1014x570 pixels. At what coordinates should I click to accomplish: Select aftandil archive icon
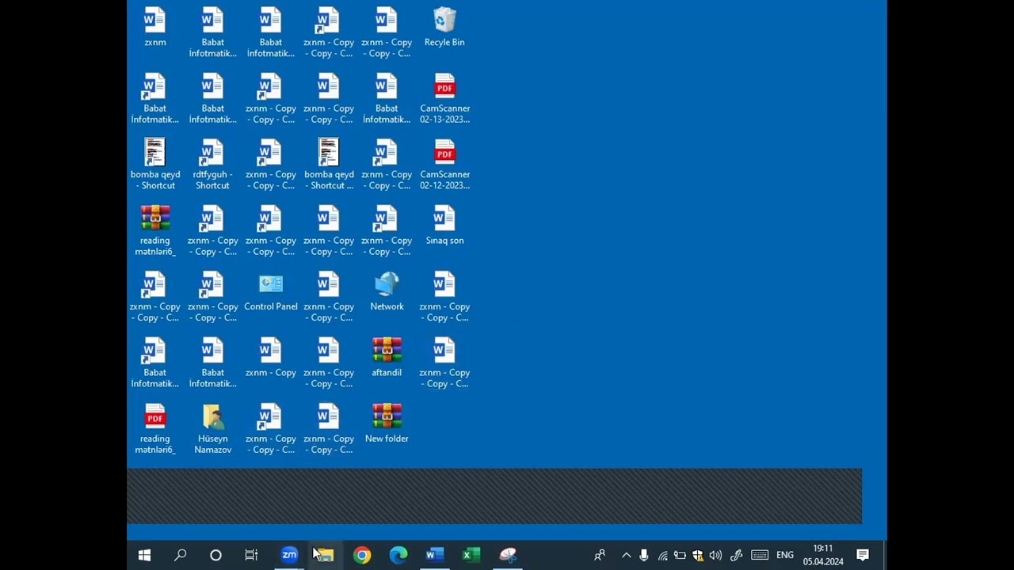point(387,358)
